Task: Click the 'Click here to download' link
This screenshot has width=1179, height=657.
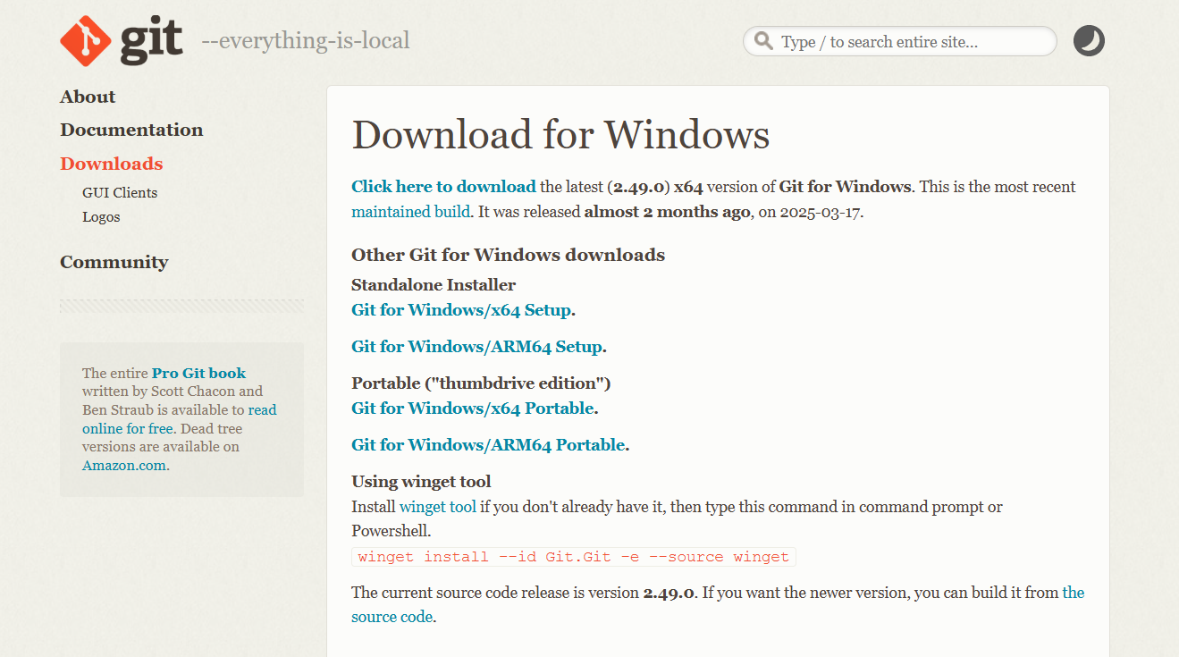Action: coord(443,187)
